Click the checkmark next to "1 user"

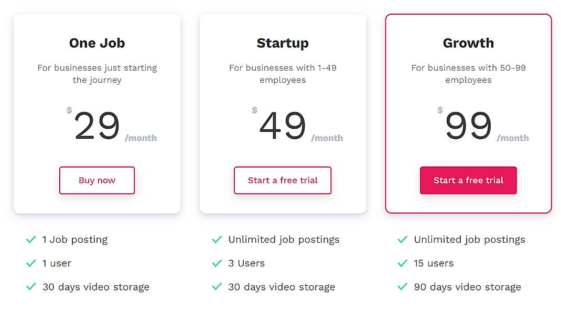tap(31, 263)
